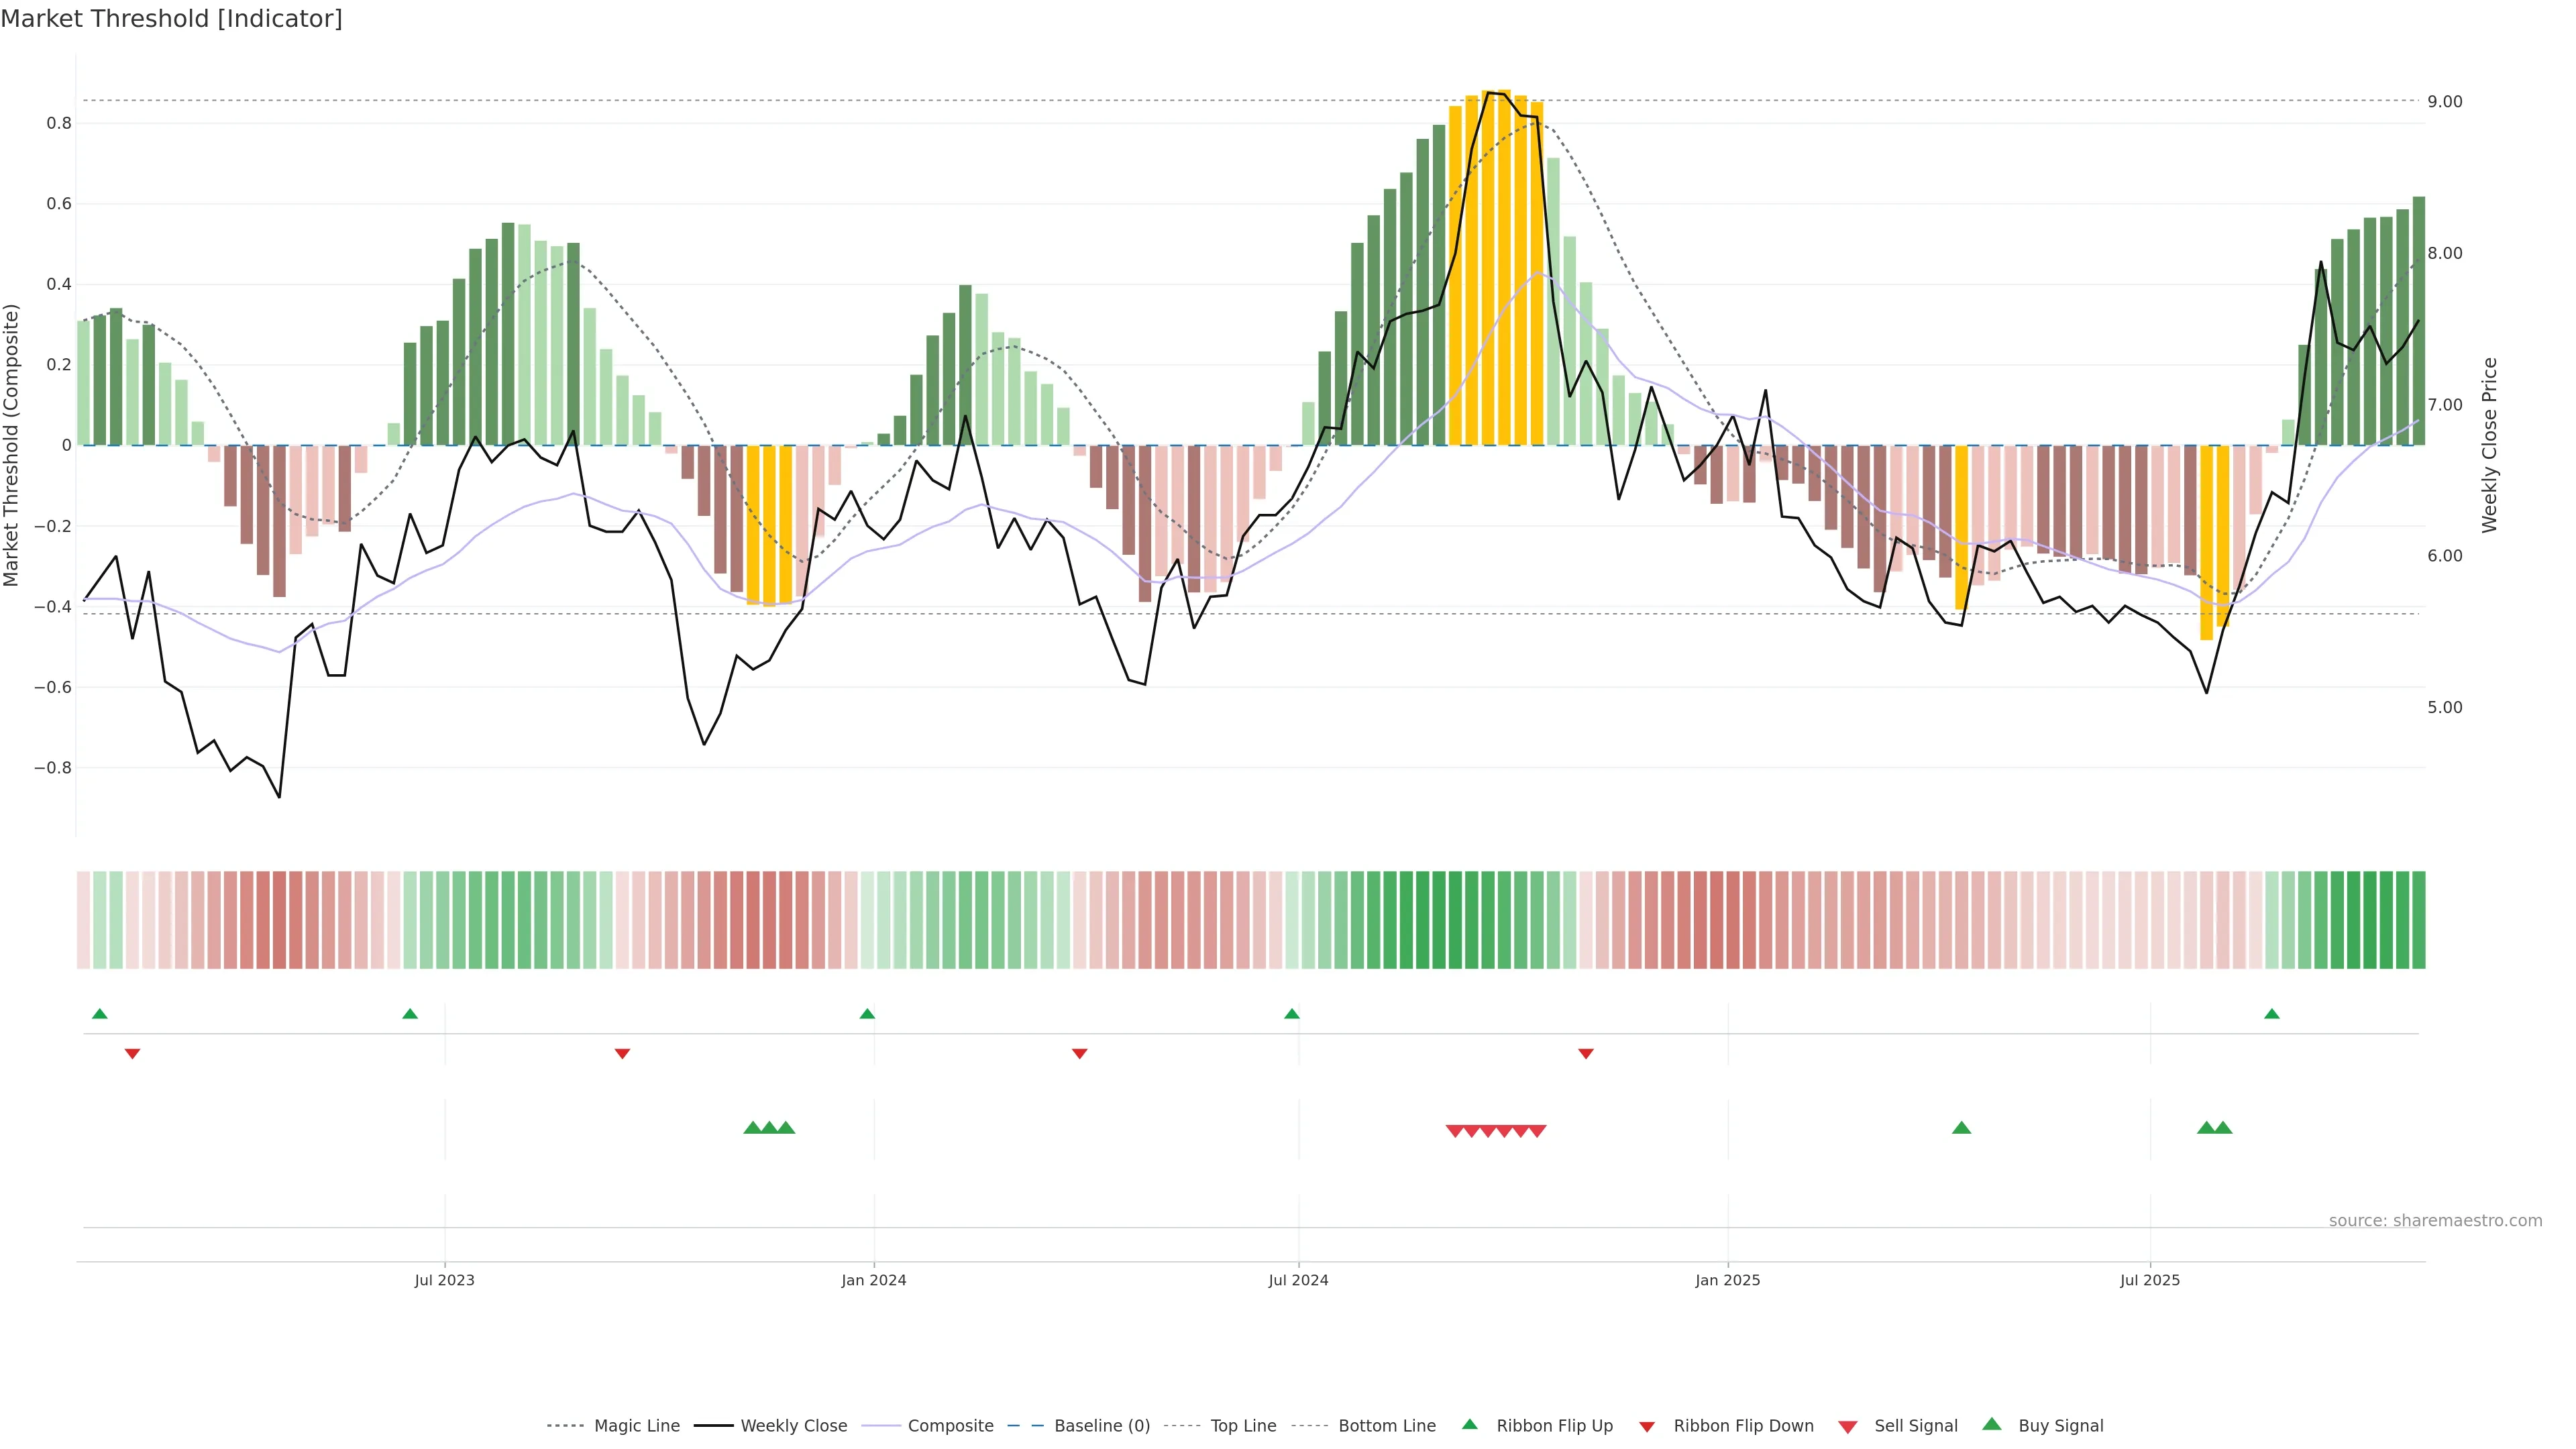Image resolution: width=2576 pixels, height=1449 pixels.
Task: Click the Jul 2023 axis label
Action: tap(445, 1280)
